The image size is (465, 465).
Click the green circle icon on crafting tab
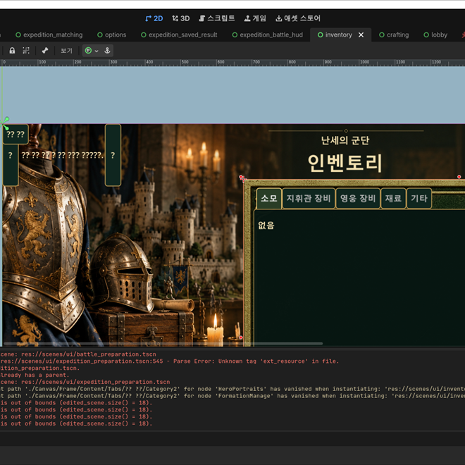point(382,35)
